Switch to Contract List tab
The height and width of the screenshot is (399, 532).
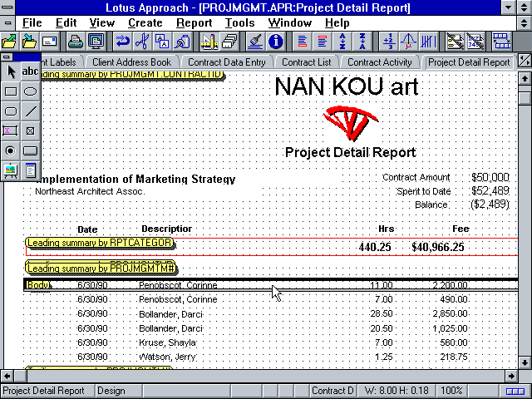point(307,62)
